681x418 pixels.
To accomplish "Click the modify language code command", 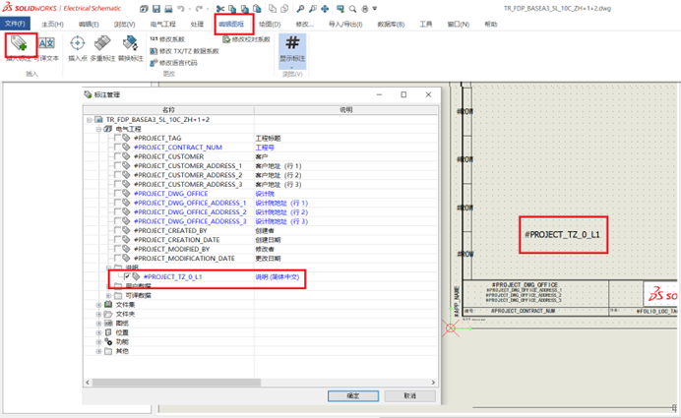I will [x=173, y=63].
